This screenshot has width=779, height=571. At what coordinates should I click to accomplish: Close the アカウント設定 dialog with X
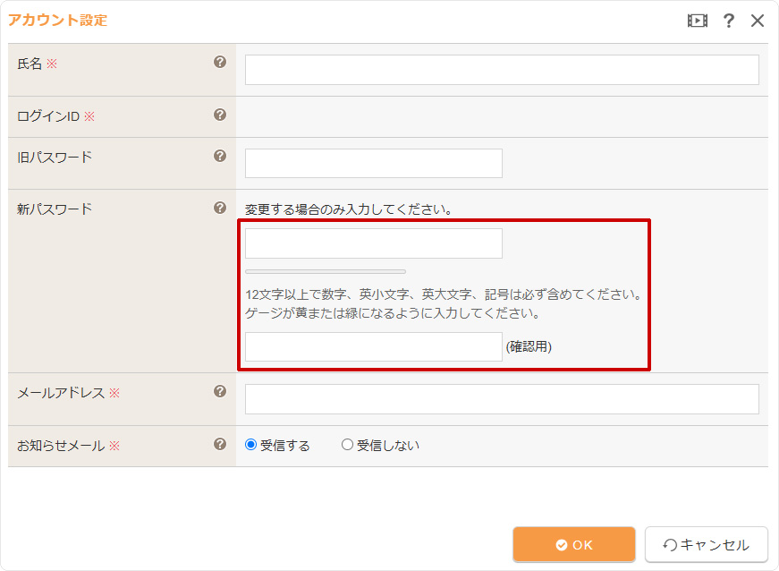[x=758, y=20]
